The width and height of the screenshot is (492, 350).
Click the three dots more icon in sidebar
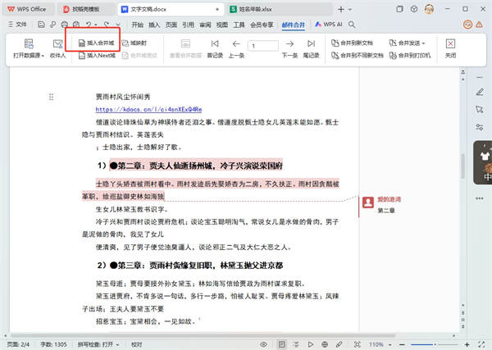coord(480,198)
